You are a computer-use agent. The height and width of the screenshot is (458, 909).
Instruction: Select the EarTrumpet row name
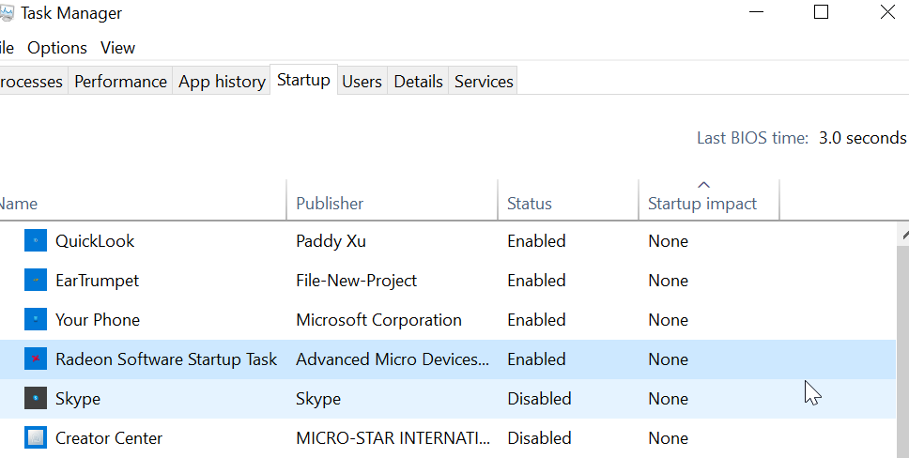click(x=97, y=280)
